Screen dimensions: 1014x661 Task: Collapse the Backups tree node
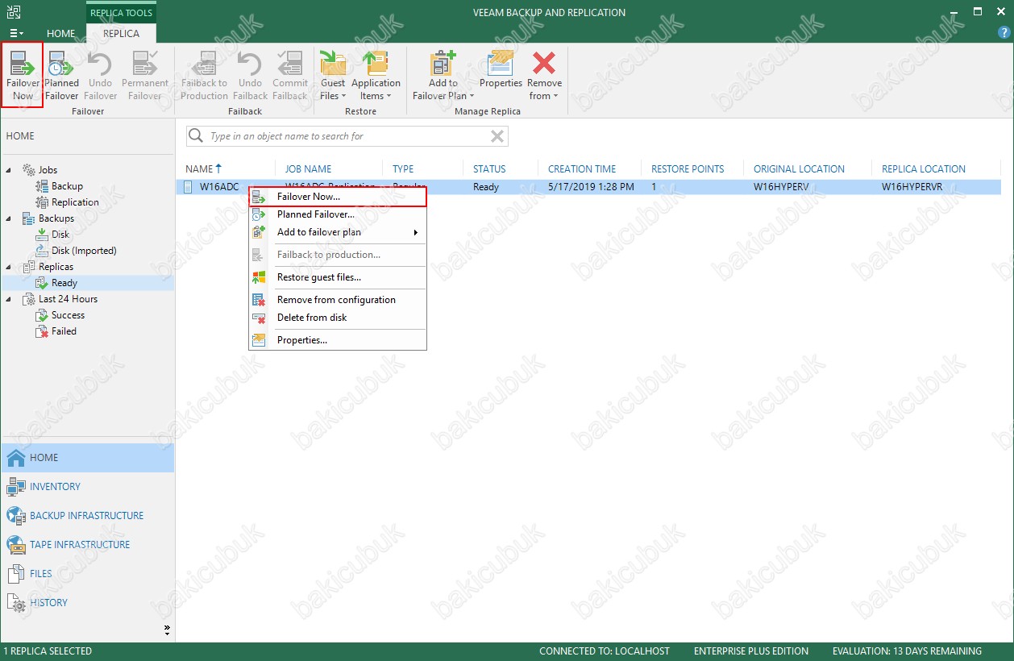tap(10, 218)
